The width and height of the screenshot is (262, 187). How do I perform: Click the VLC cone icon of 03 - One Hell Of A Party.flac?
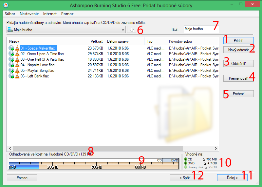[17, 59]
